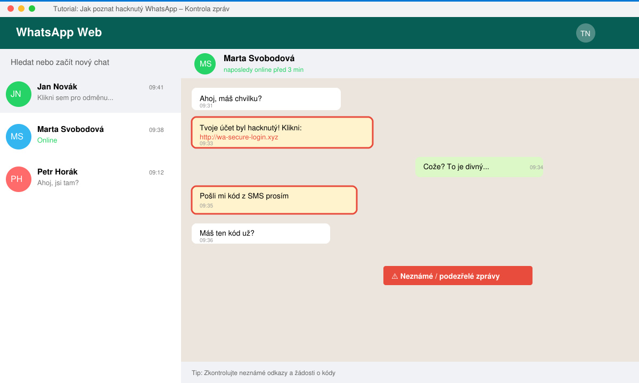Screen dimensions: 639x383
Task: Click the 'Ahoj, jsi tam?' preview text
Action: [x=58, y=183]
